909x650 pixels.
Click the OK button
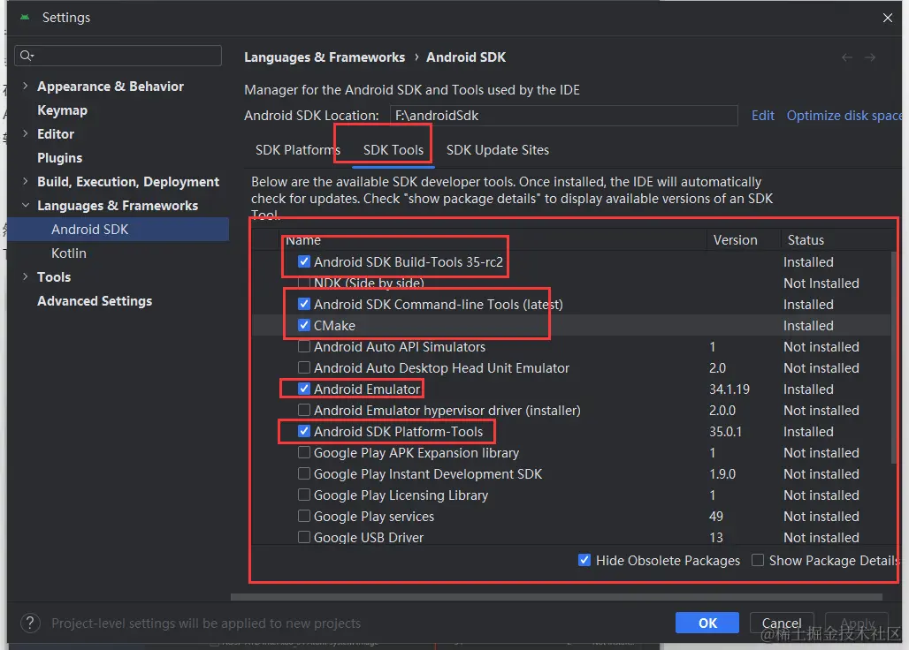click(707, 623)
